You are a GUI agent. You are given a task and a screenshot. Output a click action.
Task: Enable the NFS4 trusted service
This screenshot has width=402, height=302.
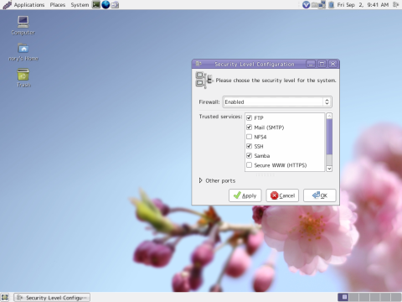click(250, 137)
